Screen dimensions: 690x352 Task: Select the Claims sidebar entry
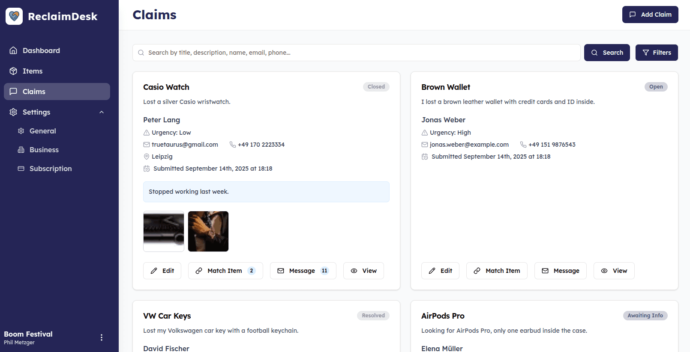click(x=57, y=92)
